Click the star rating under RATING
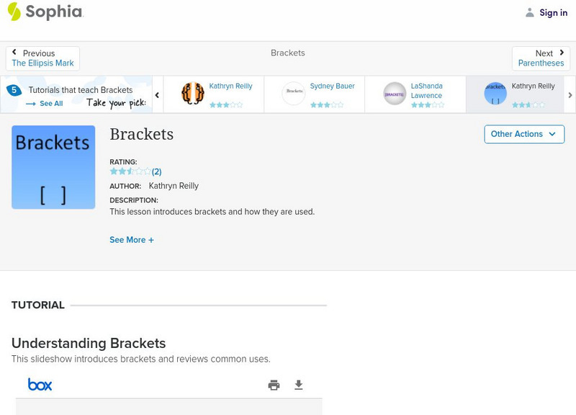Screen dimensions: 576x415 130,171
